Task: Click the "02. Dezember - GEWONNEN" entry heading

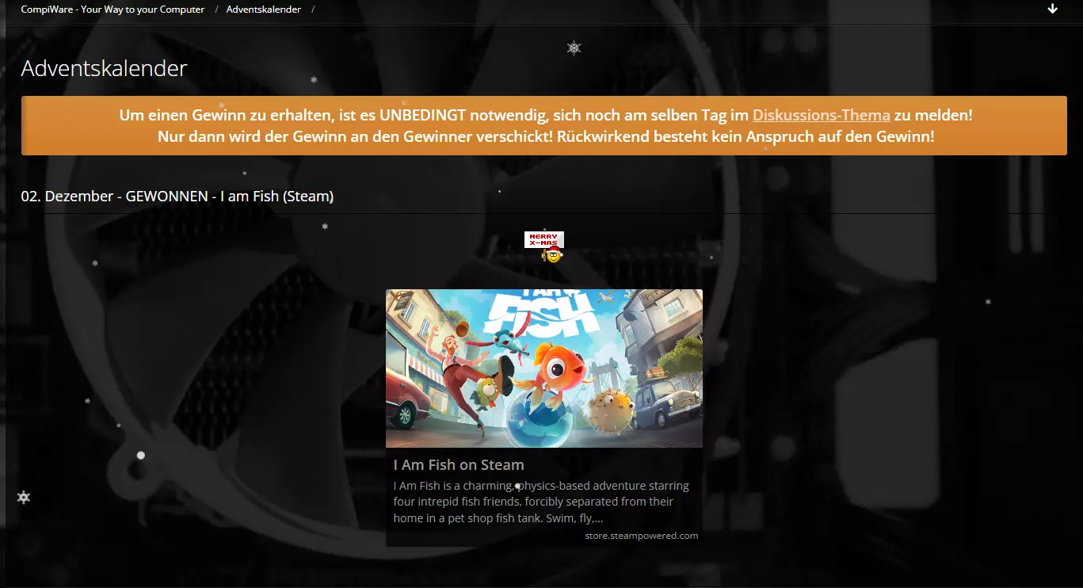Action: [177, 196]
